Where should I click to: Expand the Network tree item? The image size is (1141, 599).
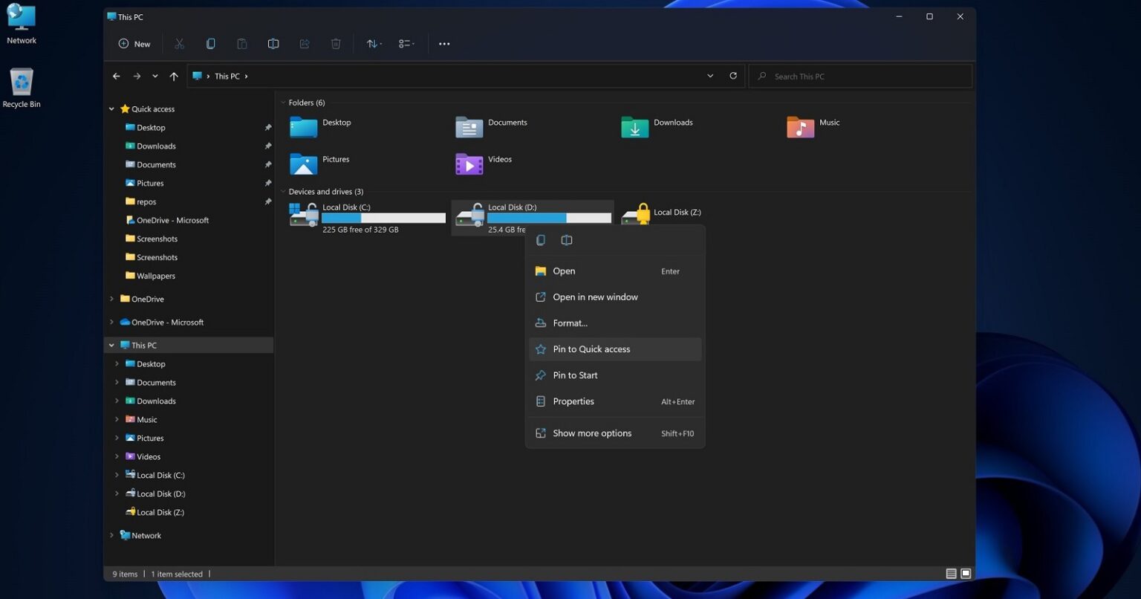[x=111, y=535]
